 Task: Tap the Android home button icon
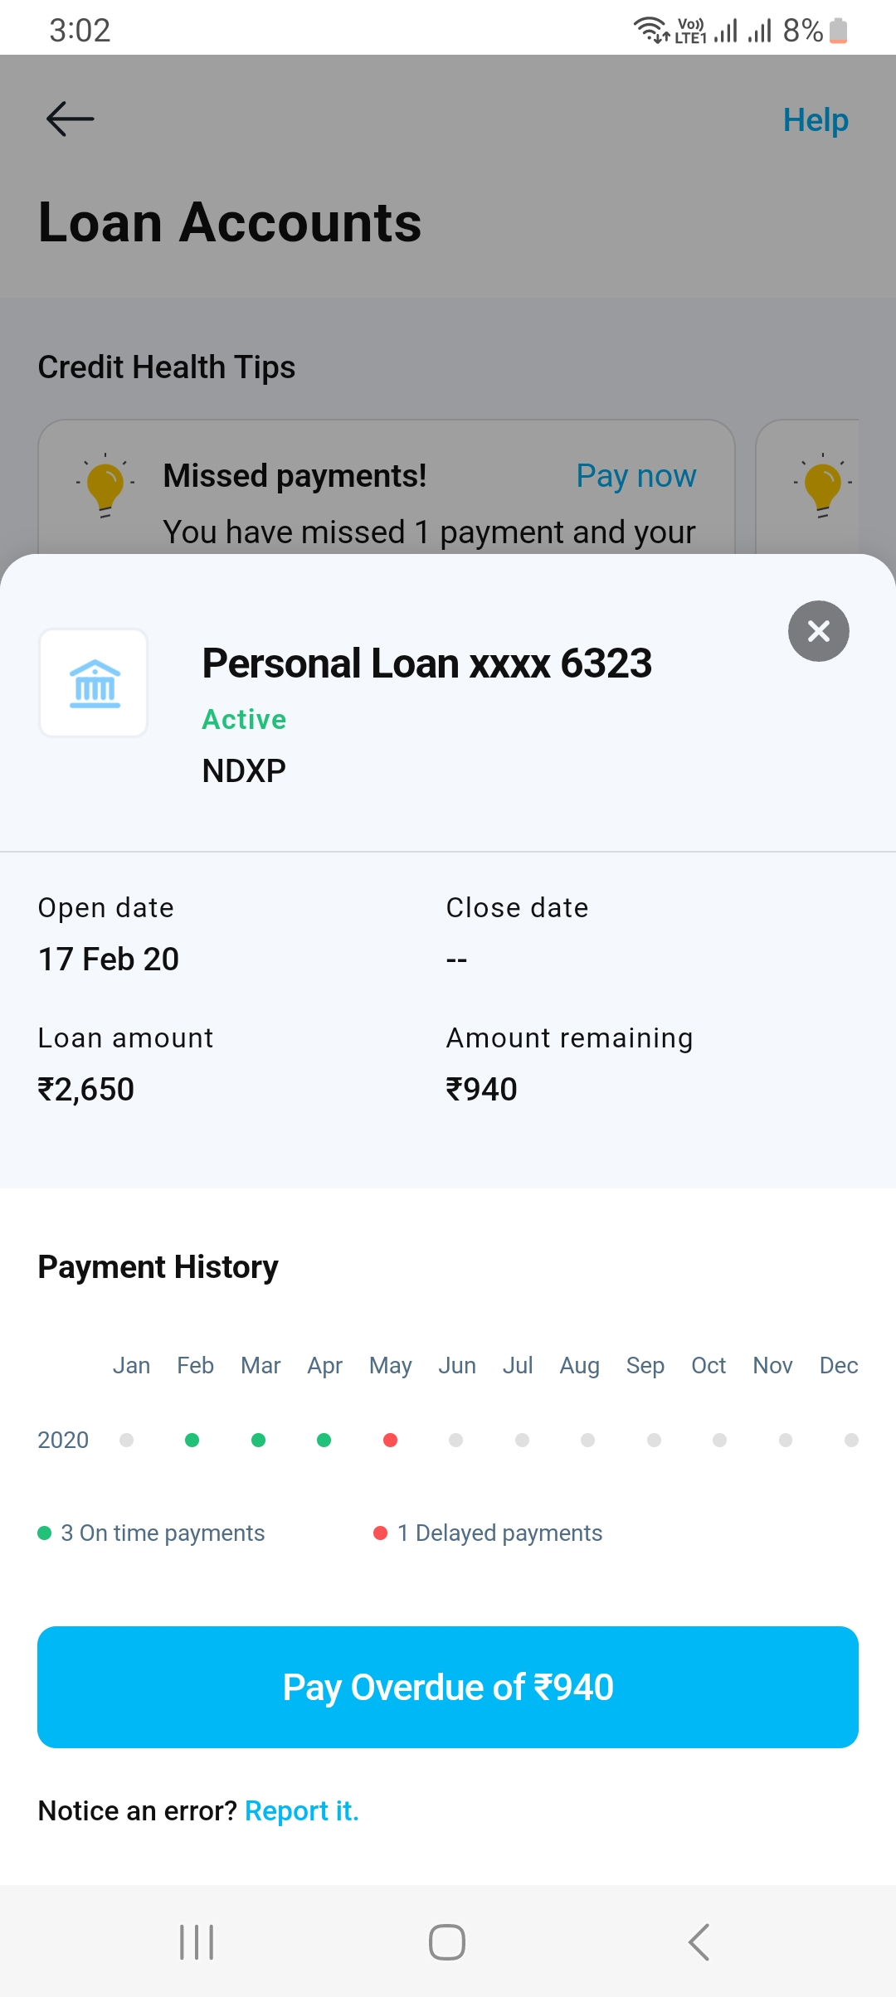coord(447,1941)
